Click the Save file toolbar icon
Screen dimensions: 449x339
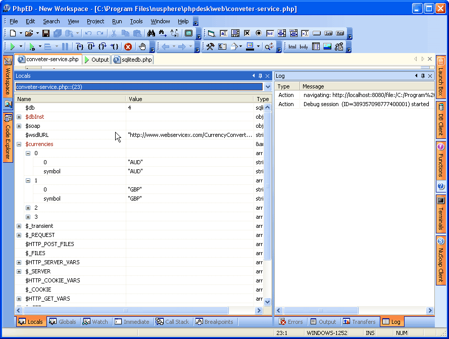click(46, 33)
